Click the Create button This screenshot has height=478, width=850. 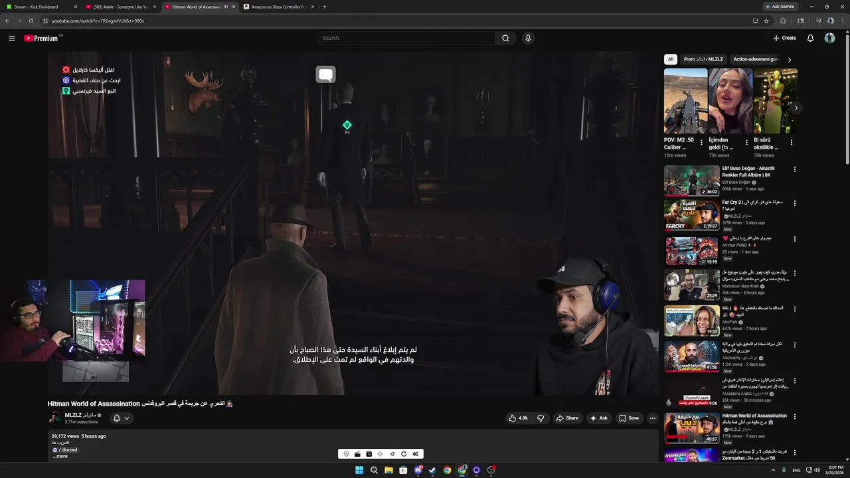click(784, 38)
